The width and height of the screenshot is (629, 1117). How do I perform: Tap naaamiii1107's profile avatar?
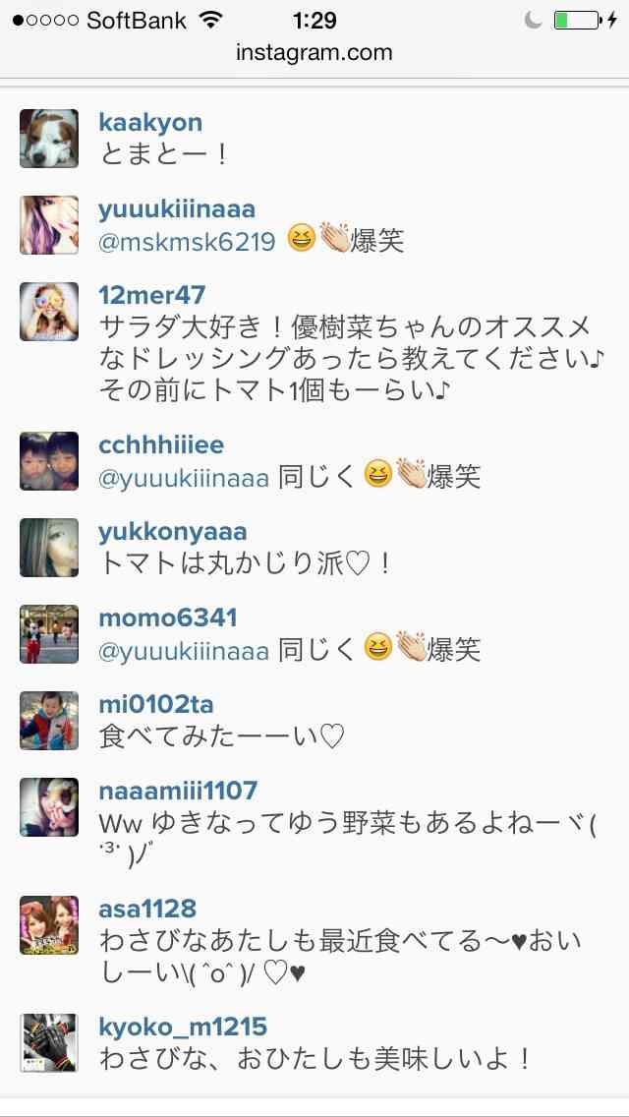[49, 807]
